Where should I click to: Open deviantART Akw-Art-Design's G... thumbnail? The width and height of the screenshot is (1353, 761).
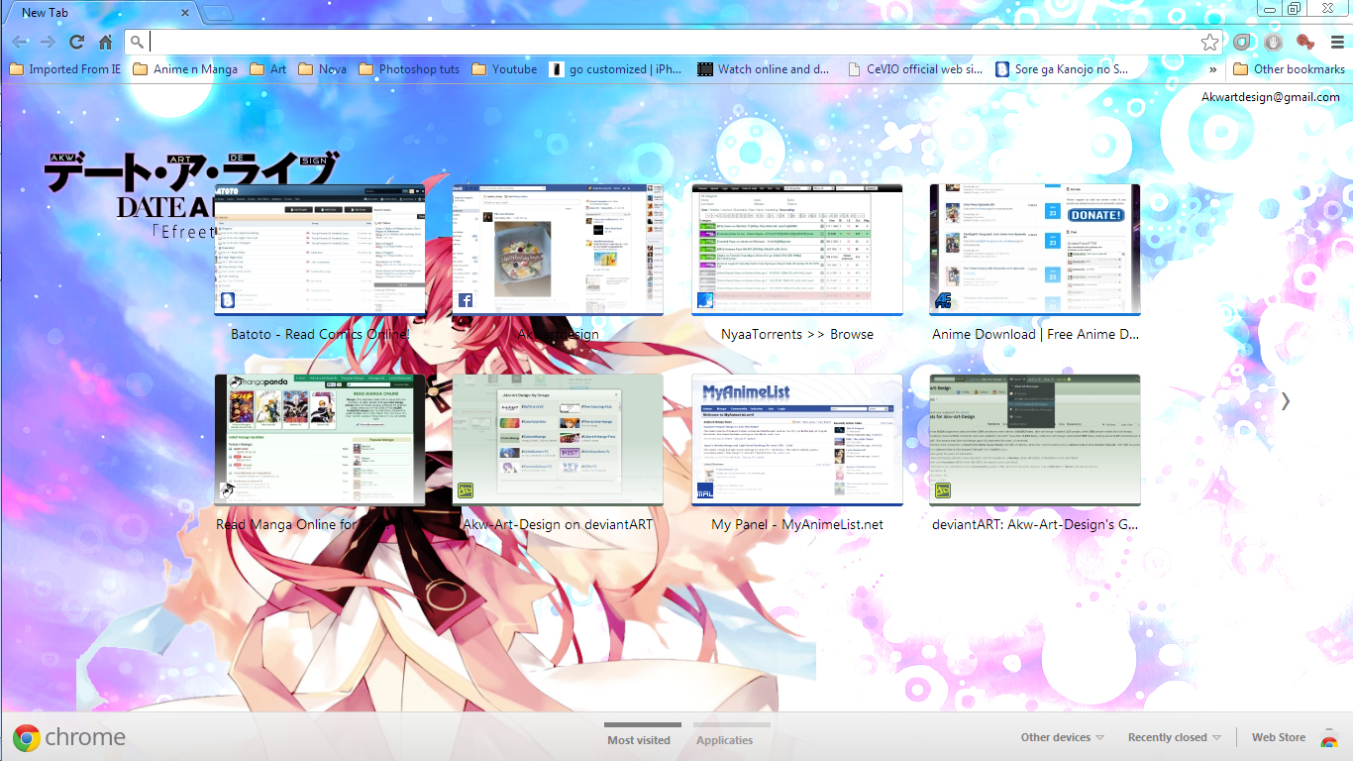[x=1035, y=440]
